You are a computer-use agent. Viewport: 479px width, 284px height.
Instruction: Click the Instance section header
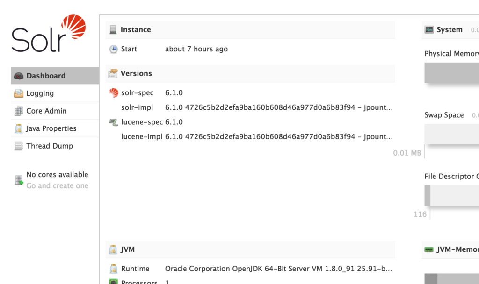click(x=250, y=29)
